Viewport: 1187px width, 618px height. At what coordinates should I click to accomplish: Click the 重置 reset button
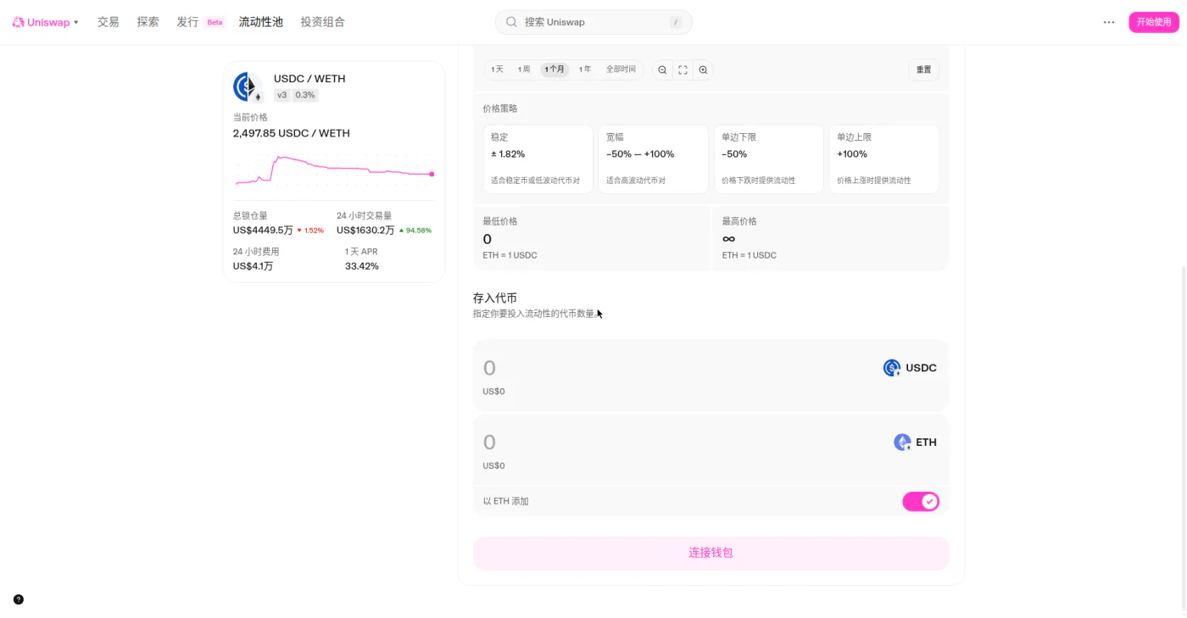click(923, 70)
